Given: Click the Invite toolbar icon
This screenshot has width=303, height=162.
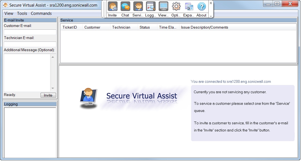Looking at the screenshot, I should pos(113,7).
